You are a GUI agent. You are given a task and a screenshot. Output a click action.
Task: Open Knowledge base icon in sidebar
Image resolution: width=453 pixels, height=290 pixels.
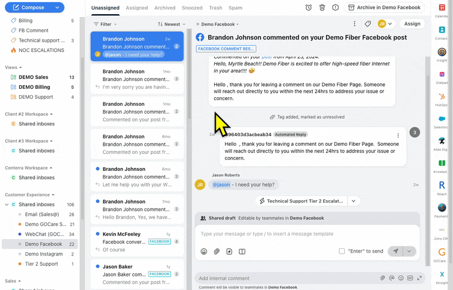click(442, 163)
